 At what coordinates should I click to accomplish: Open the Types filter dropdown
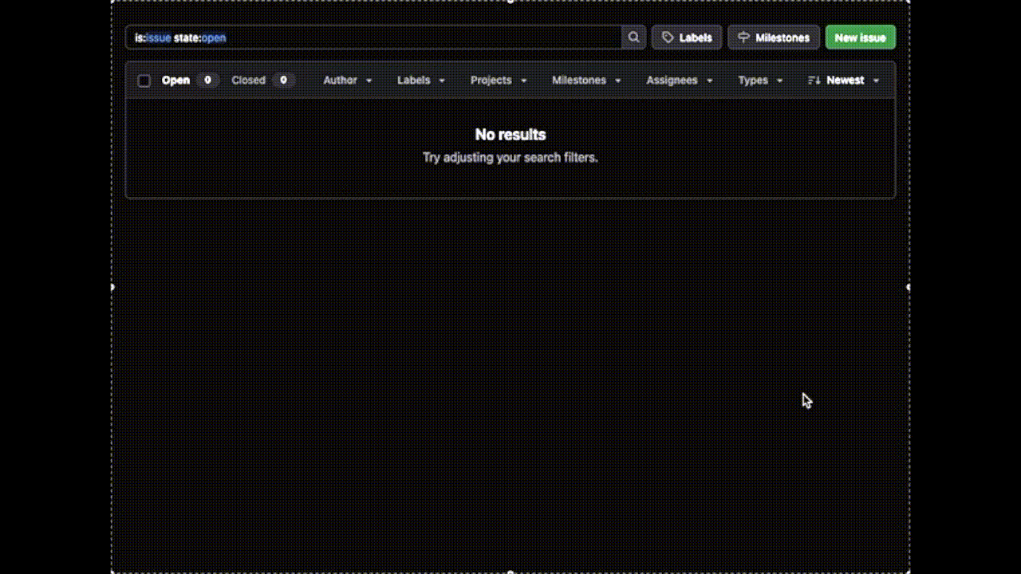point(760,81)
